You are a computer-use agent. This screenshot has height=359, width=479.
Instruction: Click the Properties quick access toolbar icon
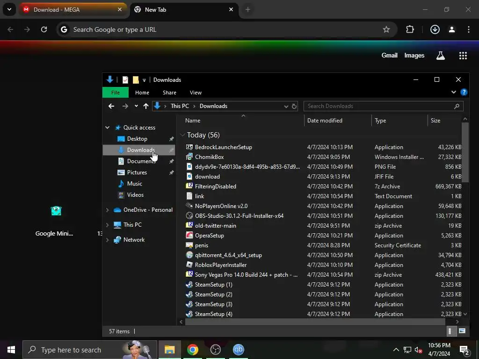[x=125, y=79]
